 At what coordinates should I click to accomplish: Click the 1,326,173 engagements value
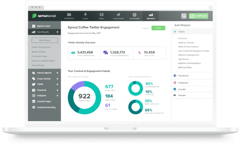(117, 52)
